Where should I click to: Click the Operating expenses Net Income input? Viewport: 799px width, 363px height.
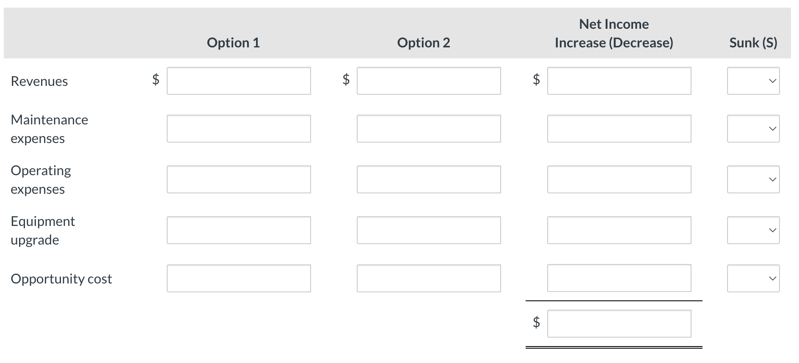619,179
